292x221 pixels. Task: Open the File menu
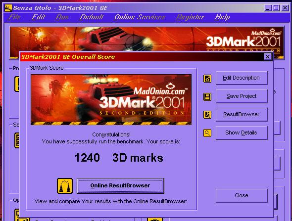click(14, 17)
